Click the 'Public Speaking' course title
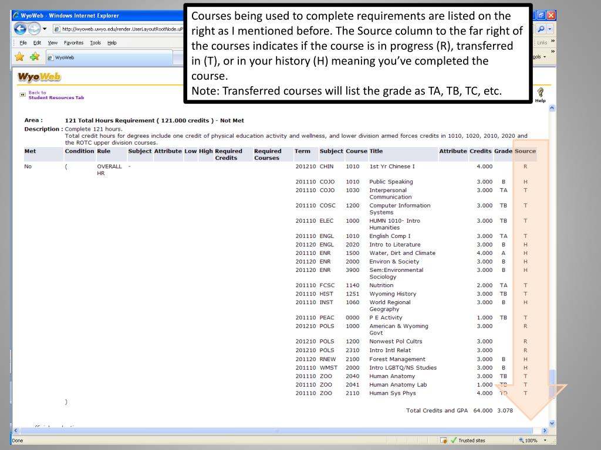 pos(391,182)
